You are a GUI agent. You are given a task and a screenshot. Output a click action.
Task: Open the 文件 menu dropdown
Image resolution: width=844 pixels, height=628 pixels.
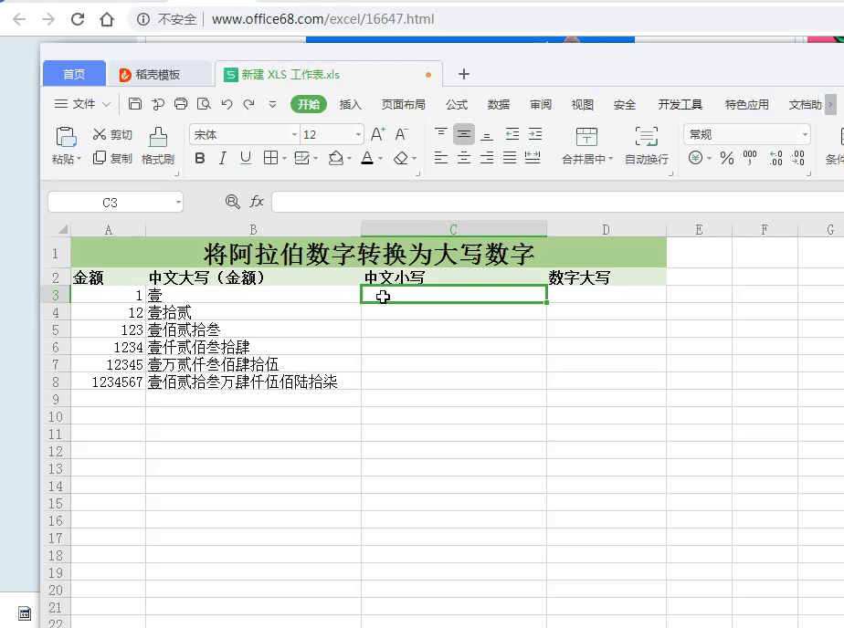(x=82, y=104)
